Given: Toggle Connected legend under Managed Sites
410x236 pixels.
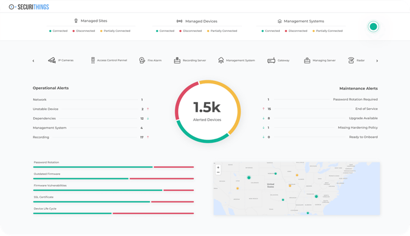Looking at the screenshot, I should point(58,31).
